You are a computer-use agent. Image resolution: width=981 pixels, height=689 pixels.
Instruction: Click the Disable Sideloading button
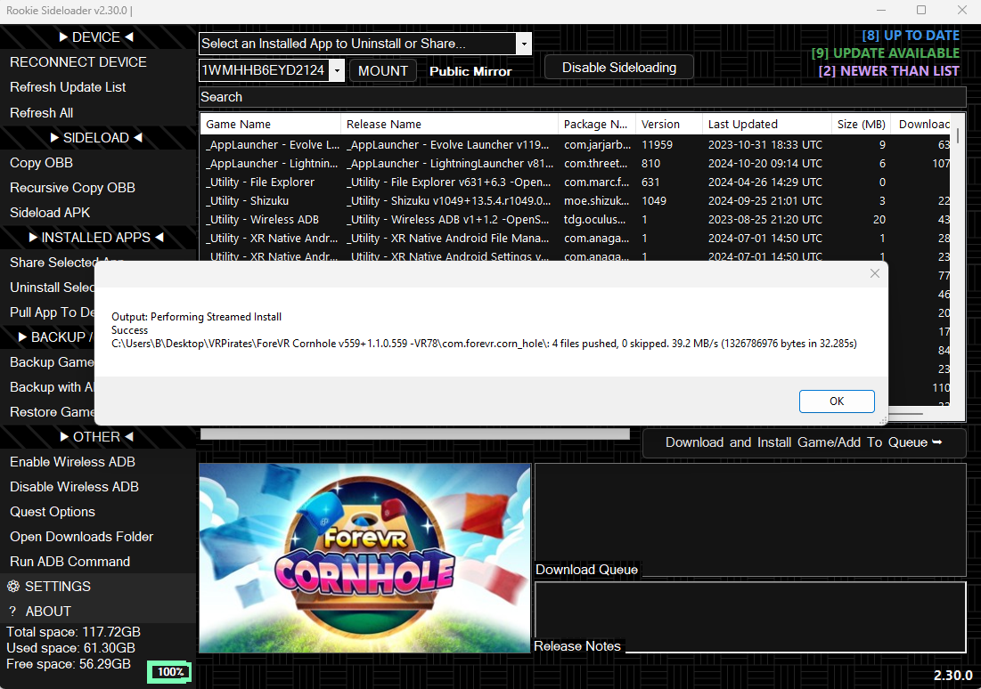pyautogui.click(x=618, y=68)
